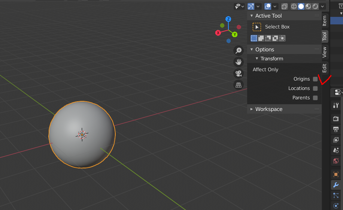Image resolution: width=343 pixels, height=210 pixels.
Task: Switch to Wireframe viewport shading
Action: click(294, 7)
